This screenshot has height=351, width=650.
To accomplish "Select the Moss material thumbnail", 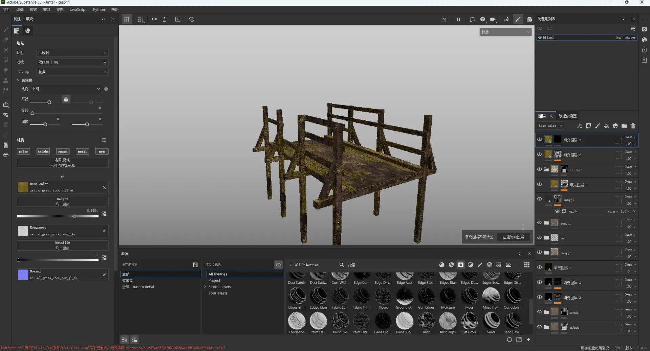I will pos(469,296).
